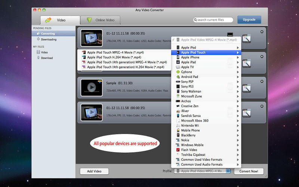Click the Nokia icon
The image size is (299, 187).
pyautogui.click(x=178, y=140)
